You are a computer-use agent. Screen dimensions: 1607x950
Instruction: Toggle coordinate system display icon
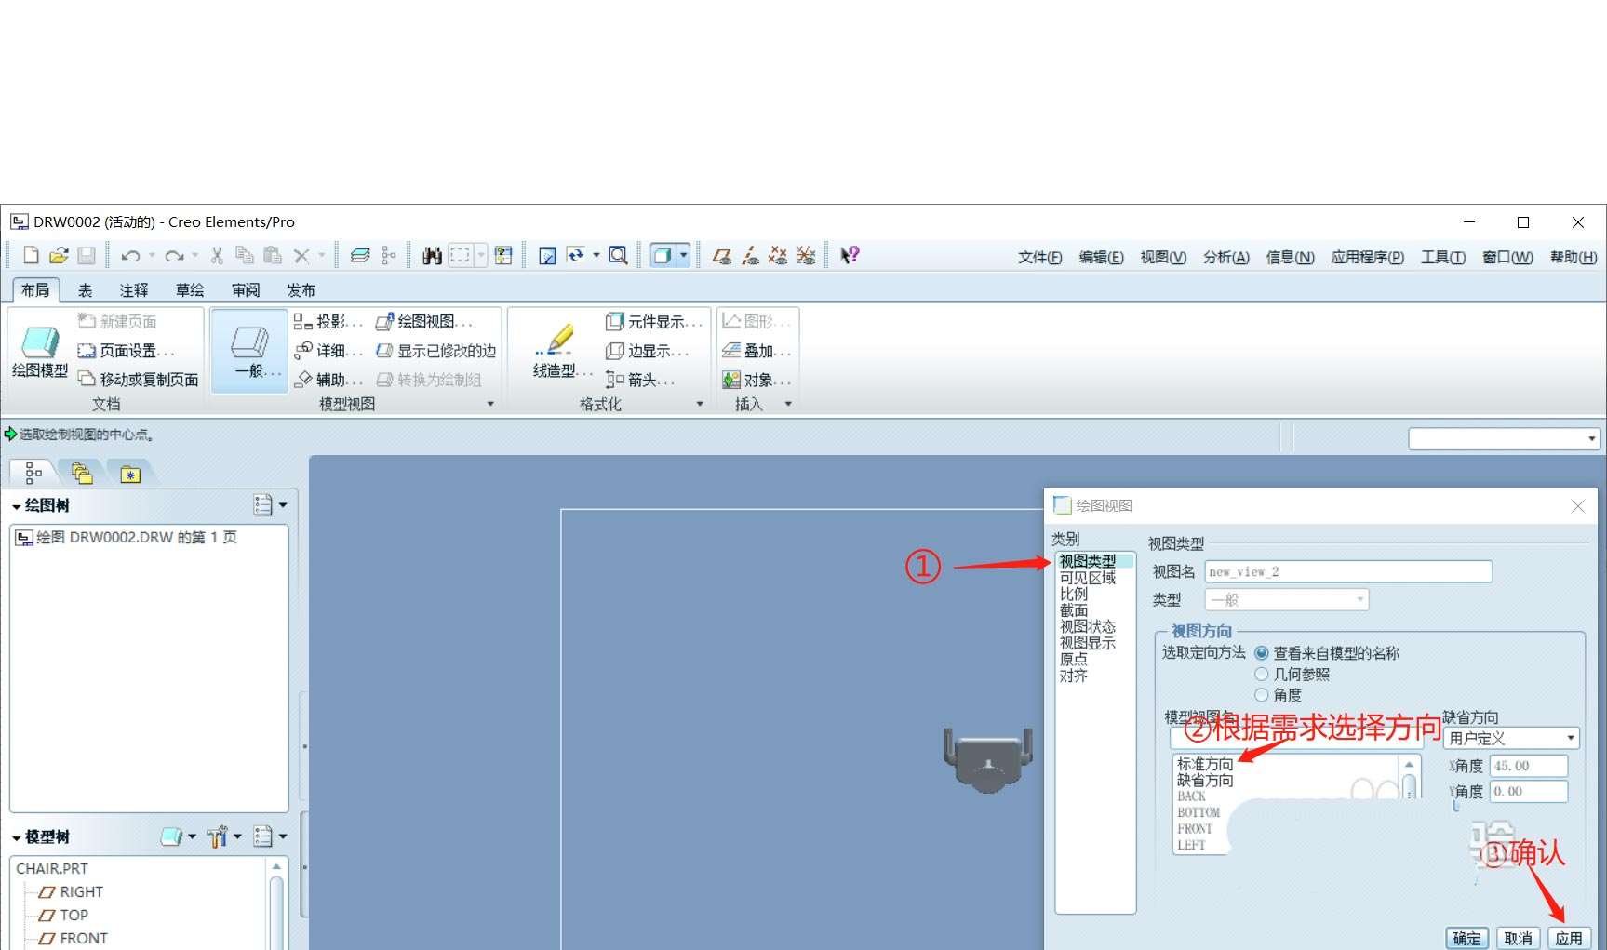click(x=806, y=255)
